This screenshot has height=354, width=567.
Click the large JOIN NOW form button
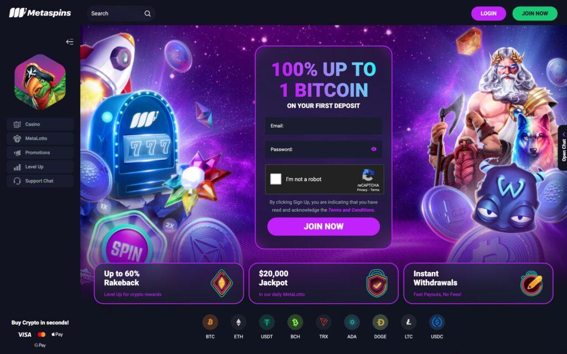323,226
